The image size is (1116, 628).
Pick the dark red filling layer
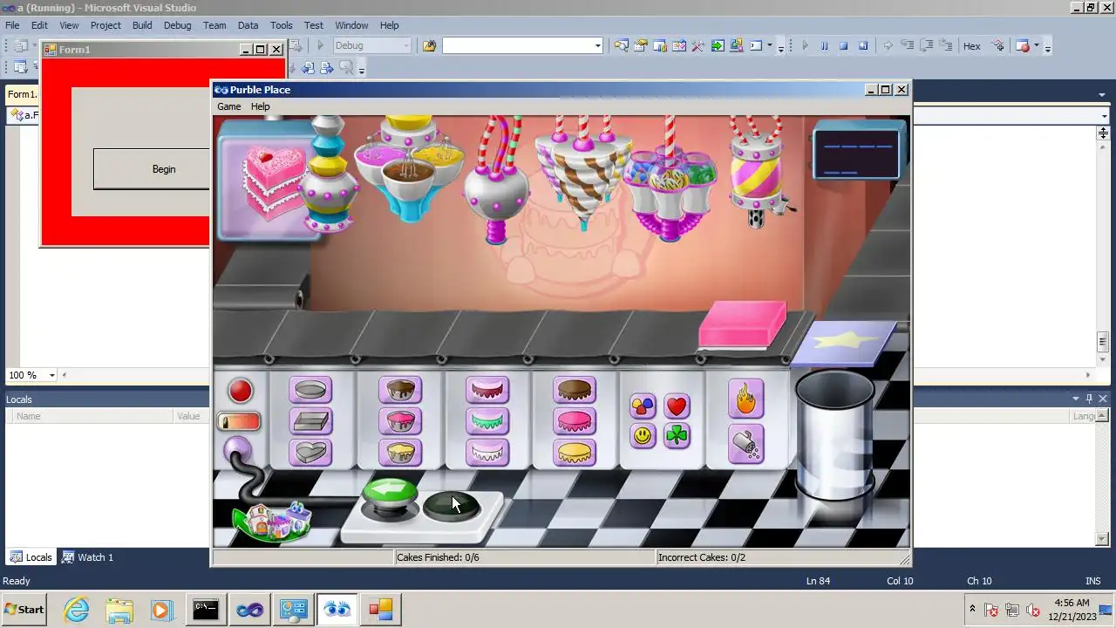pos(487,390)
